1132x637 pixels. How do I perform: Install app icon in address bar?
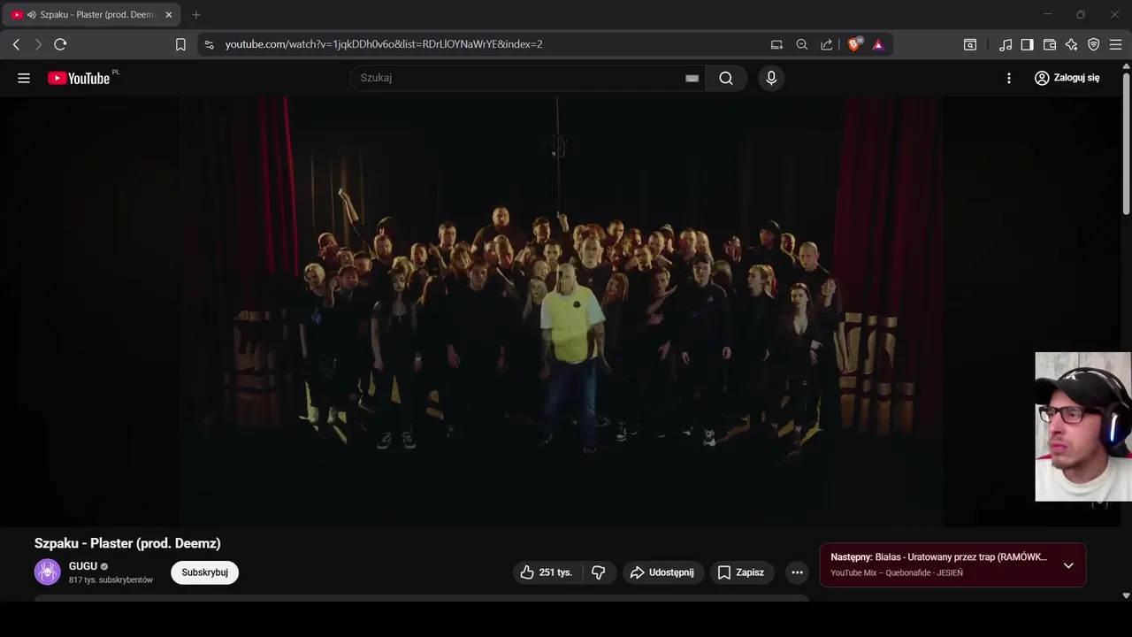click(776, 44)
